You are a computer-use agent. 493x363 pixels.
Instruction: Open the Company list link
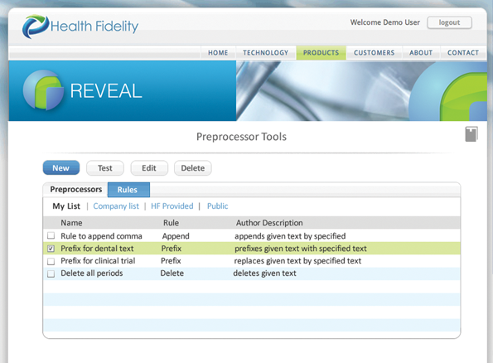tap(116, 206)
